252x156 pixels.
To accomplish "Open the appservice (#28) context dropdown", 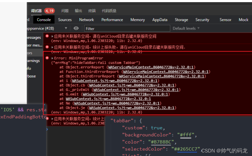I will [47, 28].
